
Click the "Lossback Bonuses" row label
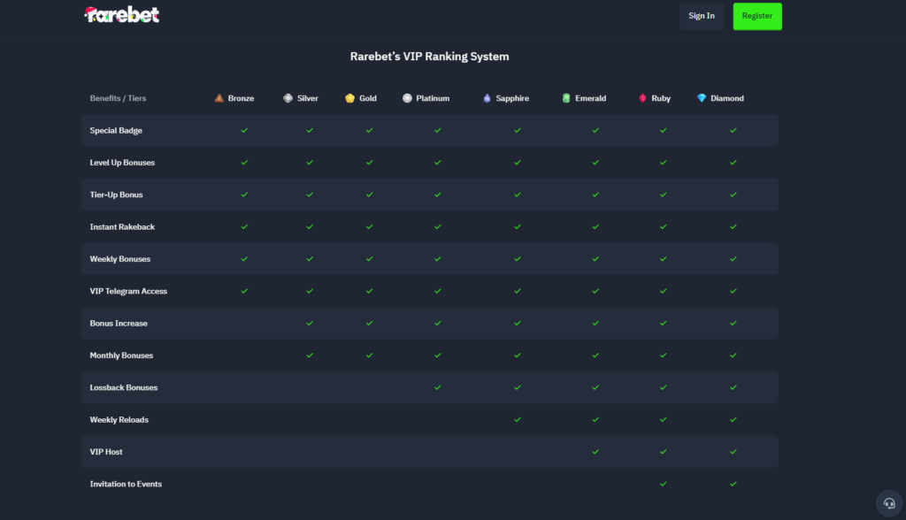(124, 387)
